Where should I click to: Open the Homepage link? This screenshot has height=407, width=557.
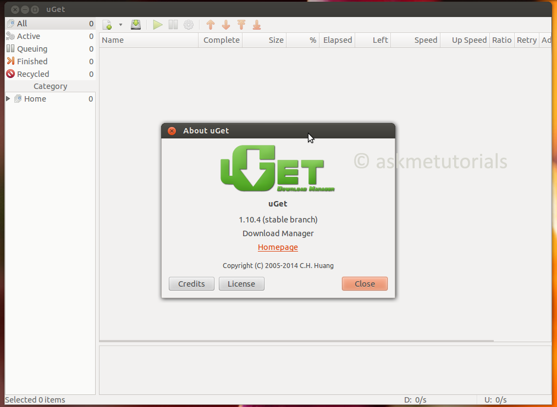[278, 247]
